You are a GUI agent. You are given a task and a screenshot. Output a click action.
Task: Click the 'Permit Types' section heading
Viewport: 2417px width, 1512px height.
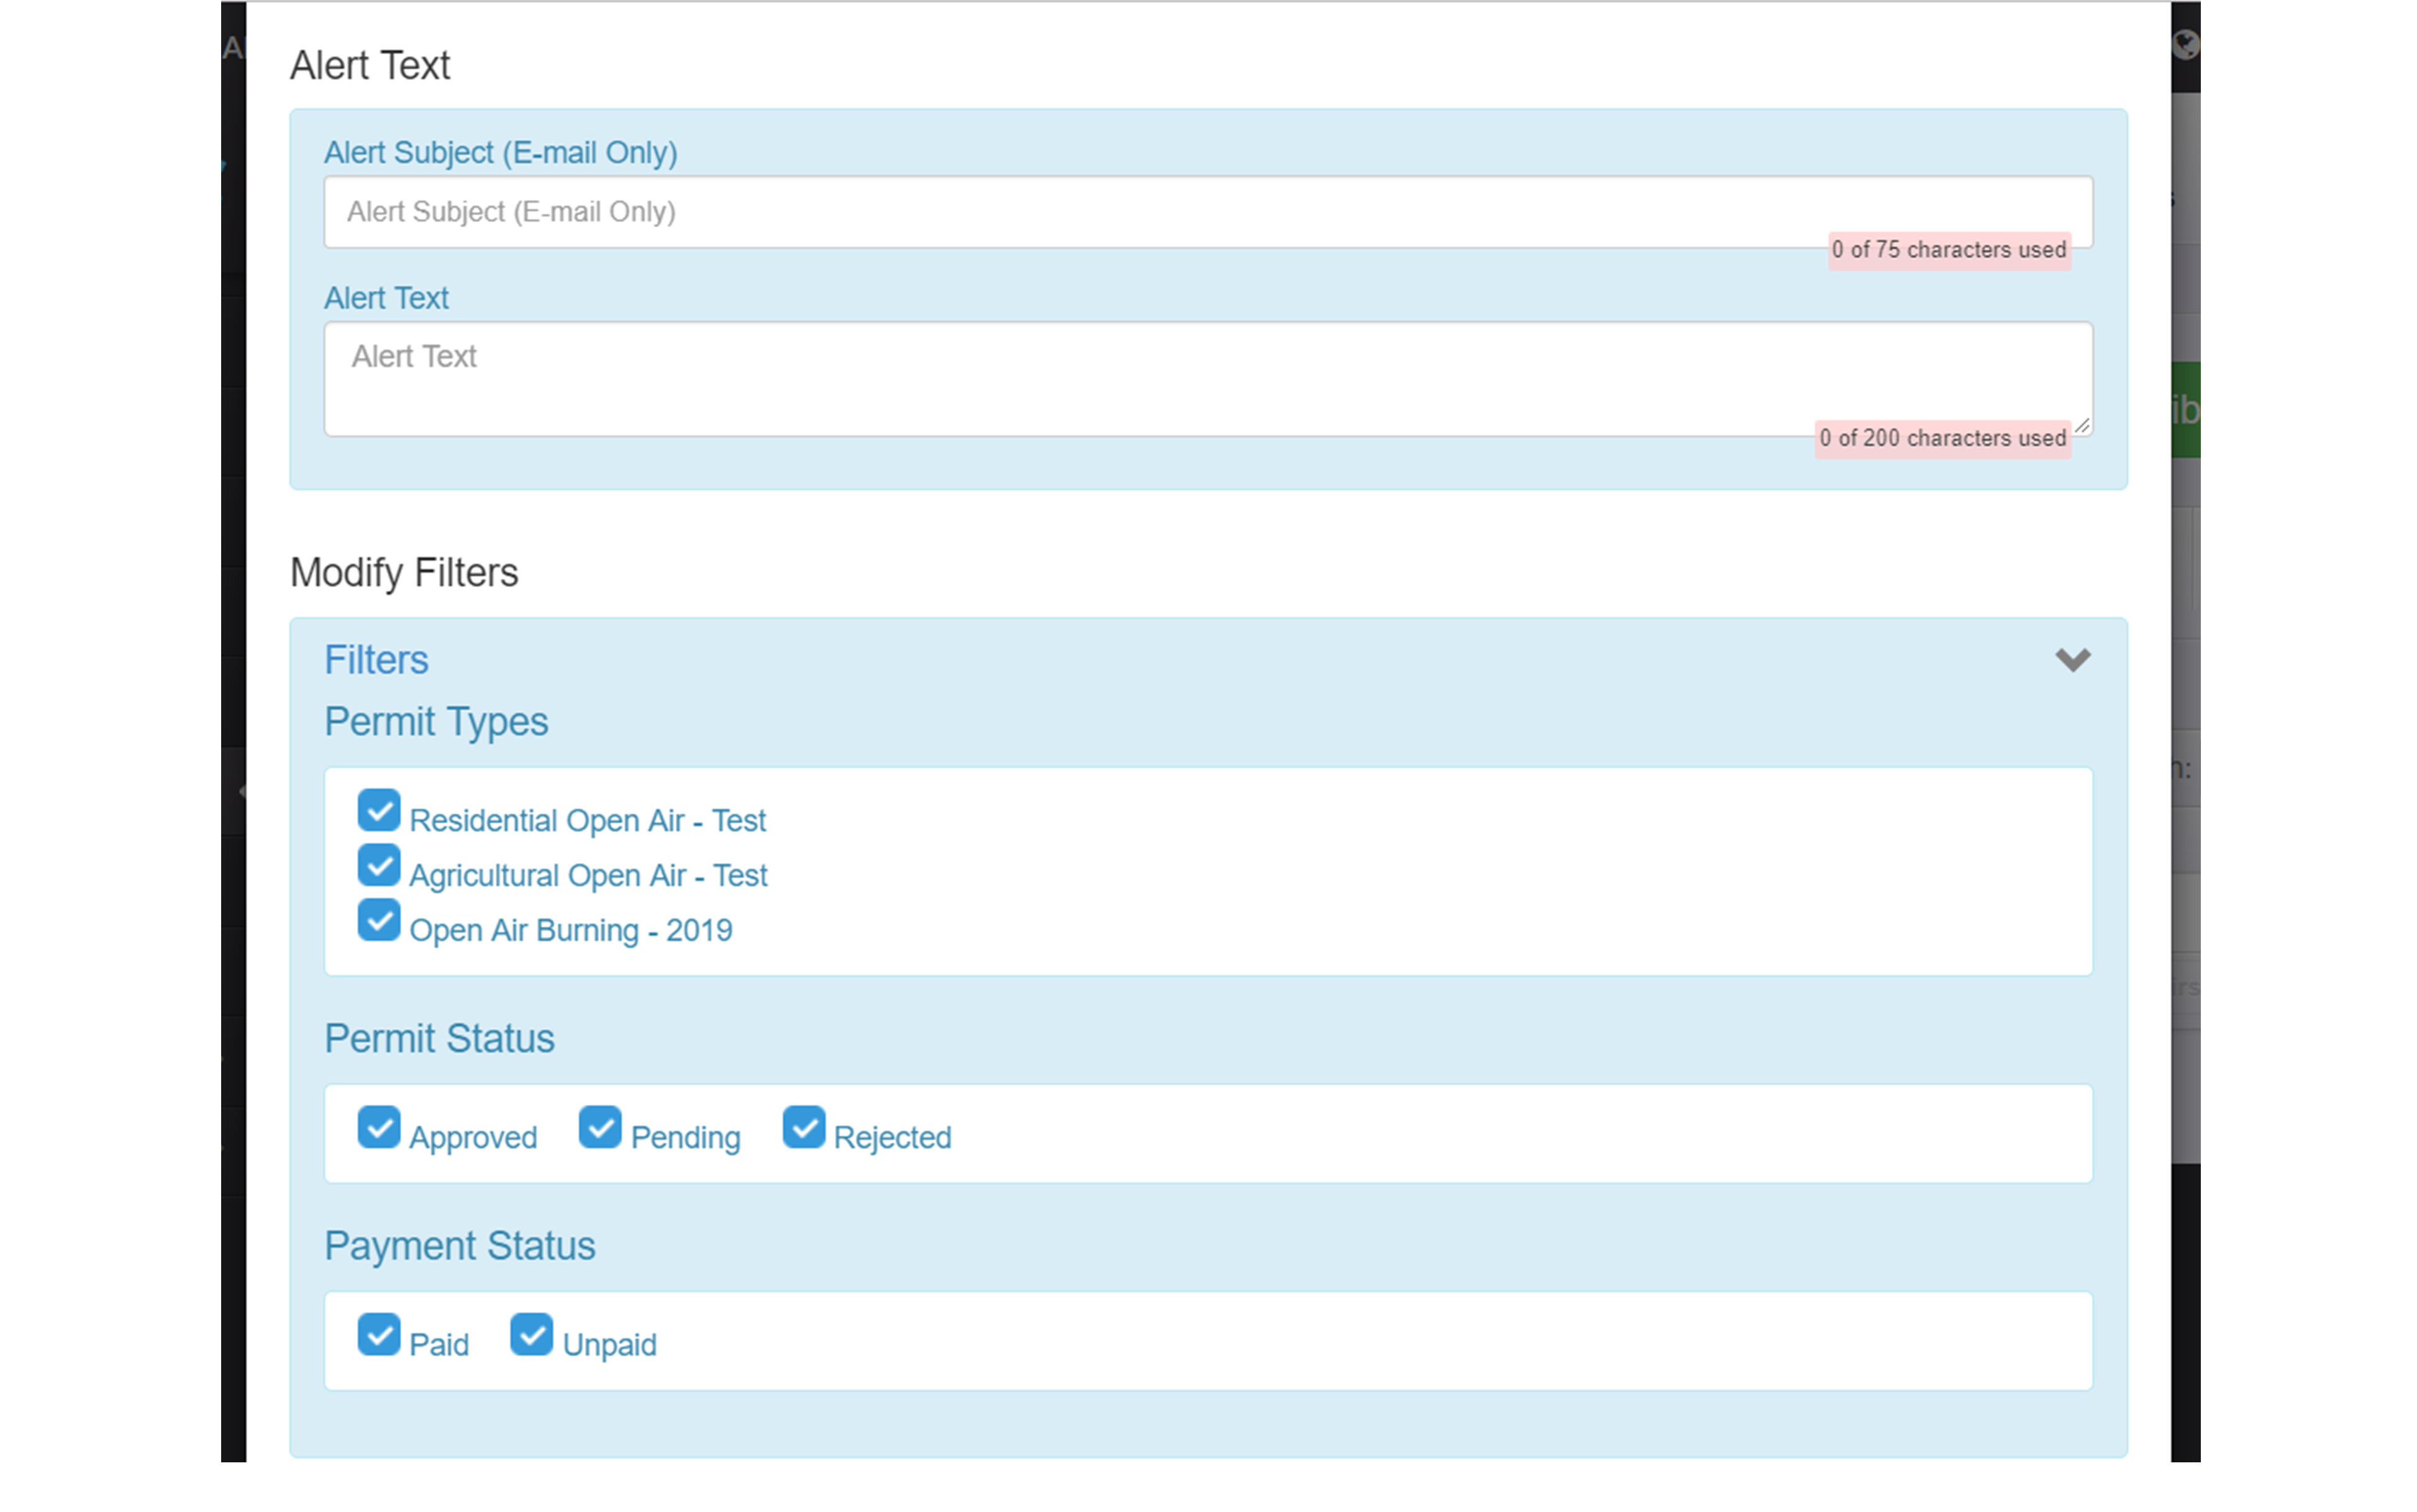[x=436, y=722]
